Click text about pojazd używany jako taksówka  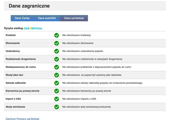pos(92,75)
